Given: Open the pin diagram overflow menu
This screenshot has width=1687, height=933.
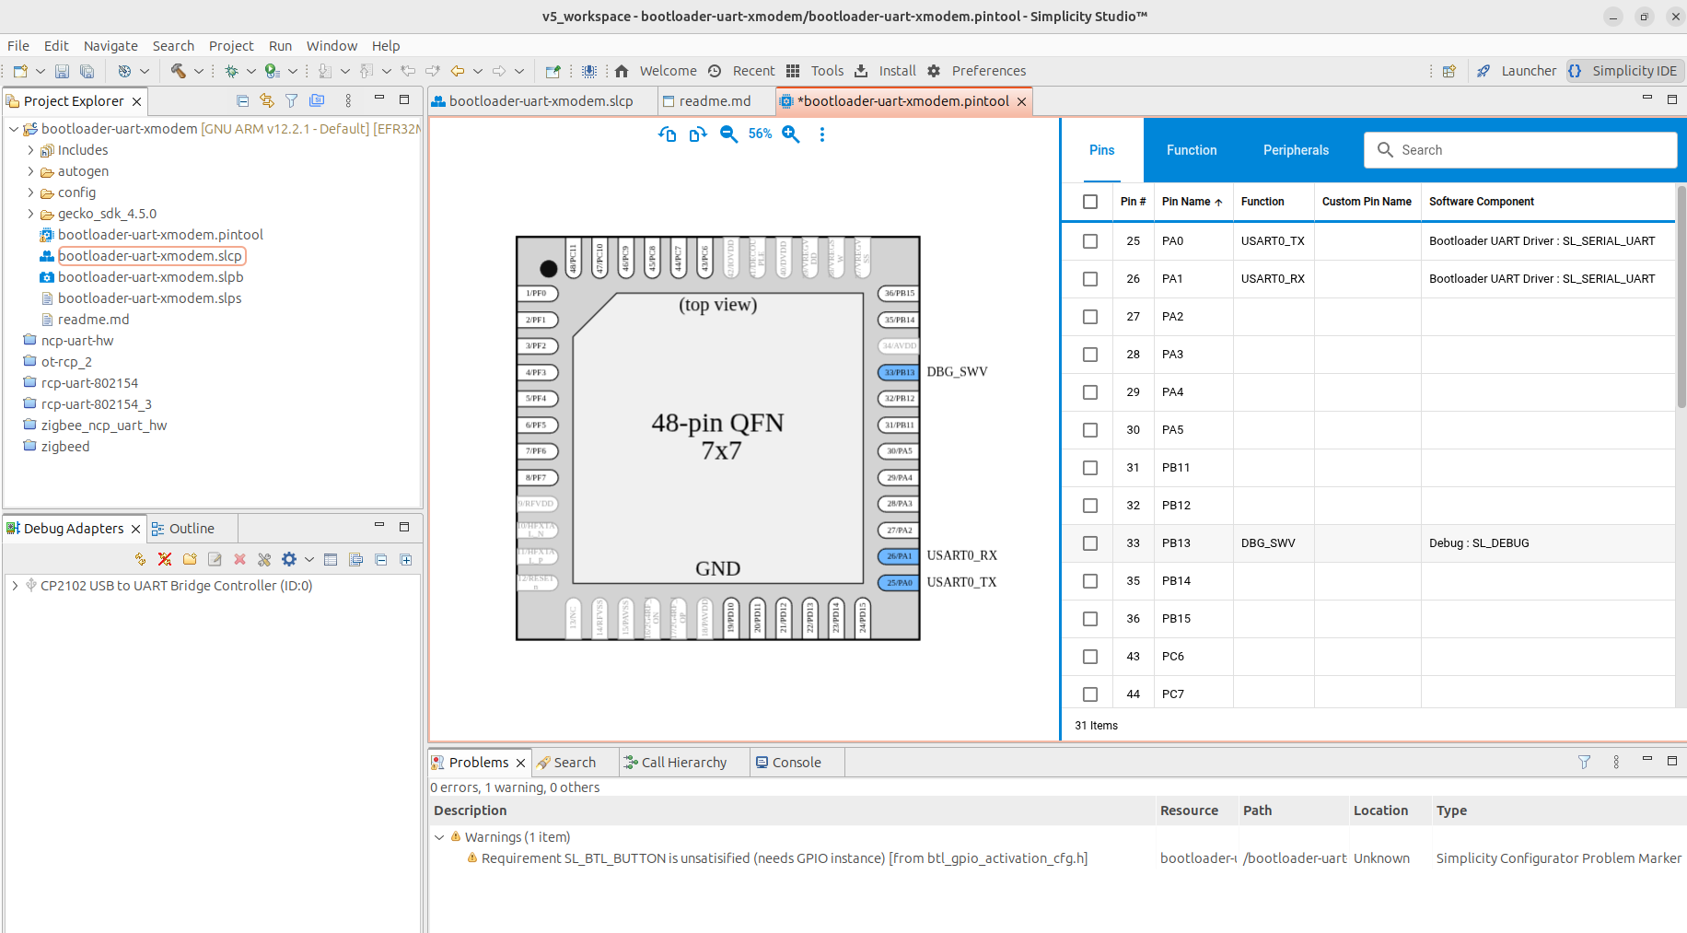Looking at the screenshot, I should [822, 134].
